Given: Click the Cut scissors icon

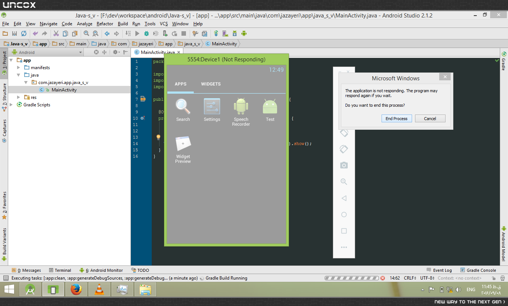Looking at the screenshot, I should tap(56, 33).
